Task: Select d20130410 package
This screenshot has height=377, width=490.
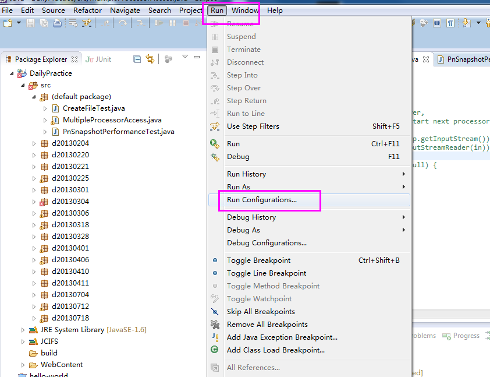Action: [70, 272]
